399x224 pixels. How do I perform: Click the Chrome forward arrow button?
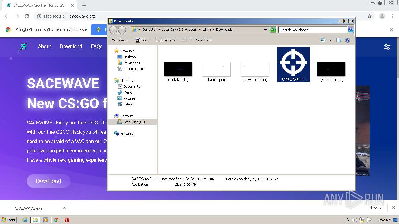click(17, 16)
